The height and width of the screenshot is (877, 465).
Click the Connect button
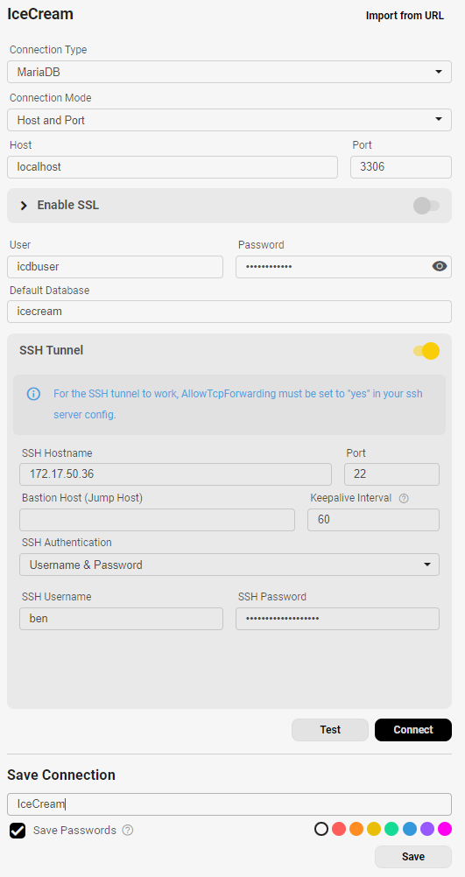[x=413, y=729]
